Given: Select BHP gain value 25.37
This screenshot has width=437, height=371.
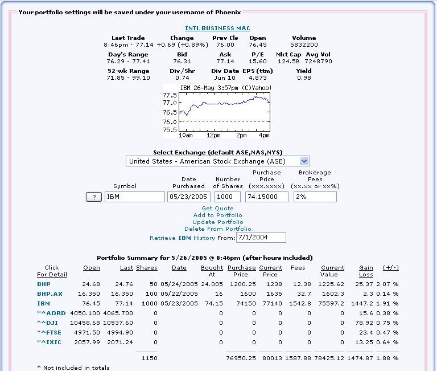Looking at the screenshot, I should click(364, 284).
